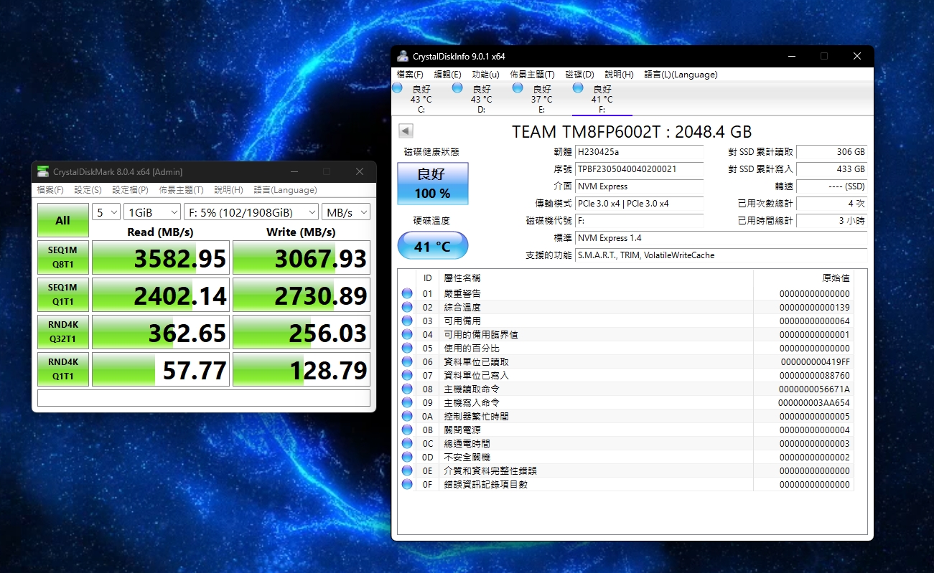The image size is (934, 573).
Task: Open test count dropdown showing 5
Action: (106, 212)
